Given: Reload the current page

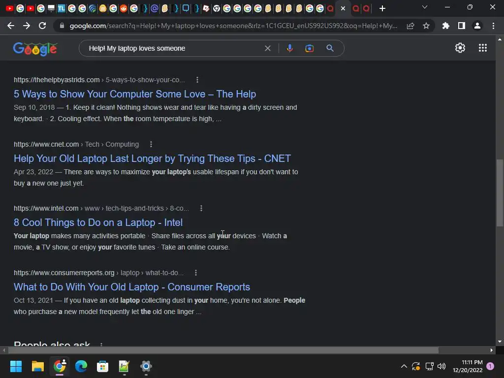Looking at the screenshot, I should (42, 26).
